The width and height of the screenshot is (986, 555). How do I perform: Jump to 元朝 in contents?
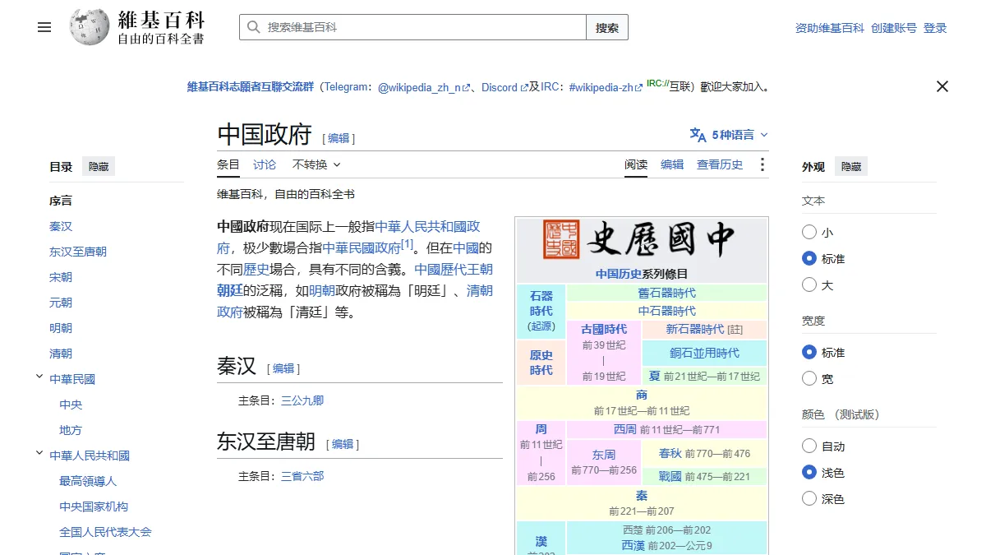[x=61, y=303]
